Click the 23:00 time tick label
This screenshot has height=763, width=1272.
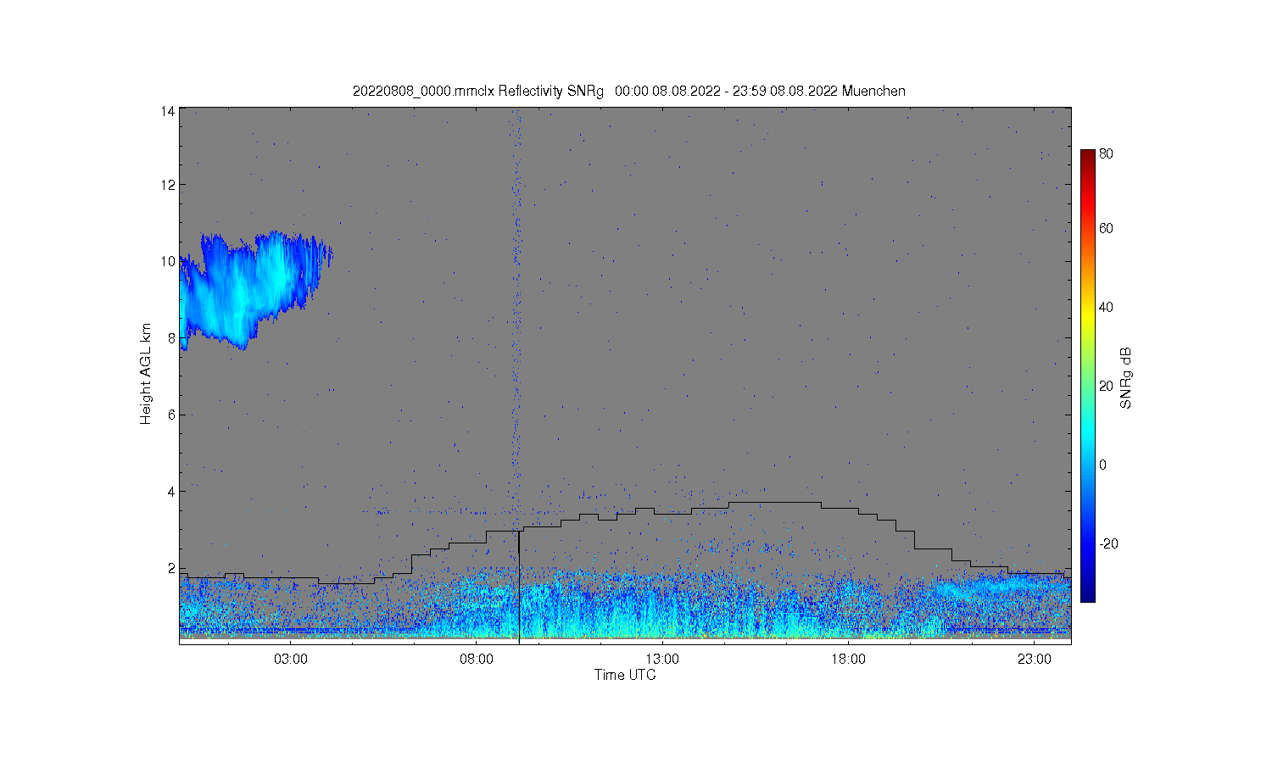[x=1034, y=659]
